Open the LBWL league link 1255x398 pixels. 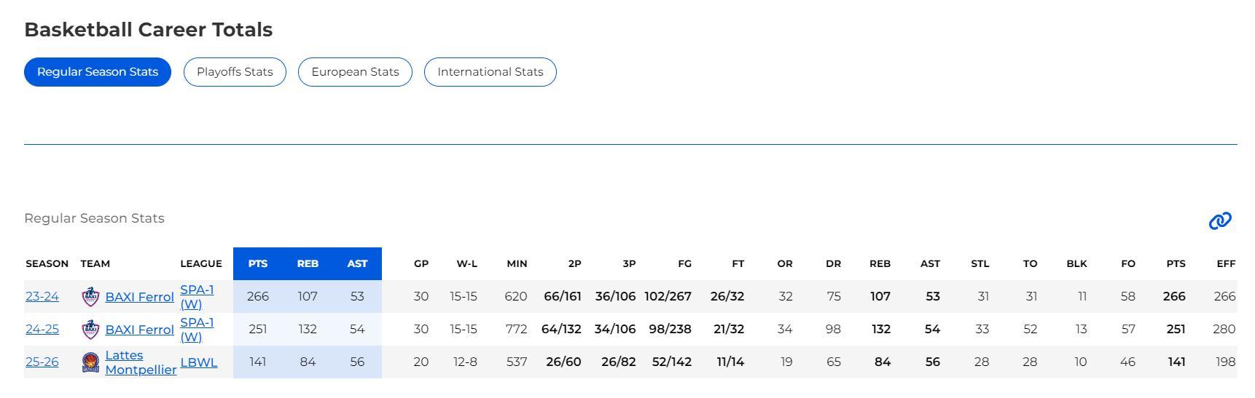(199, 362)
